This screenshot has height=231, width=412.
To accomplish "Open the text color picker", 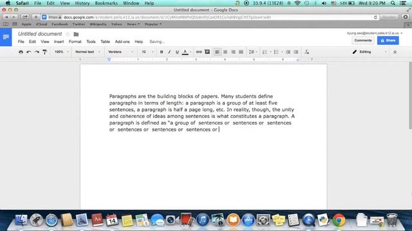I will pos(185,52).
